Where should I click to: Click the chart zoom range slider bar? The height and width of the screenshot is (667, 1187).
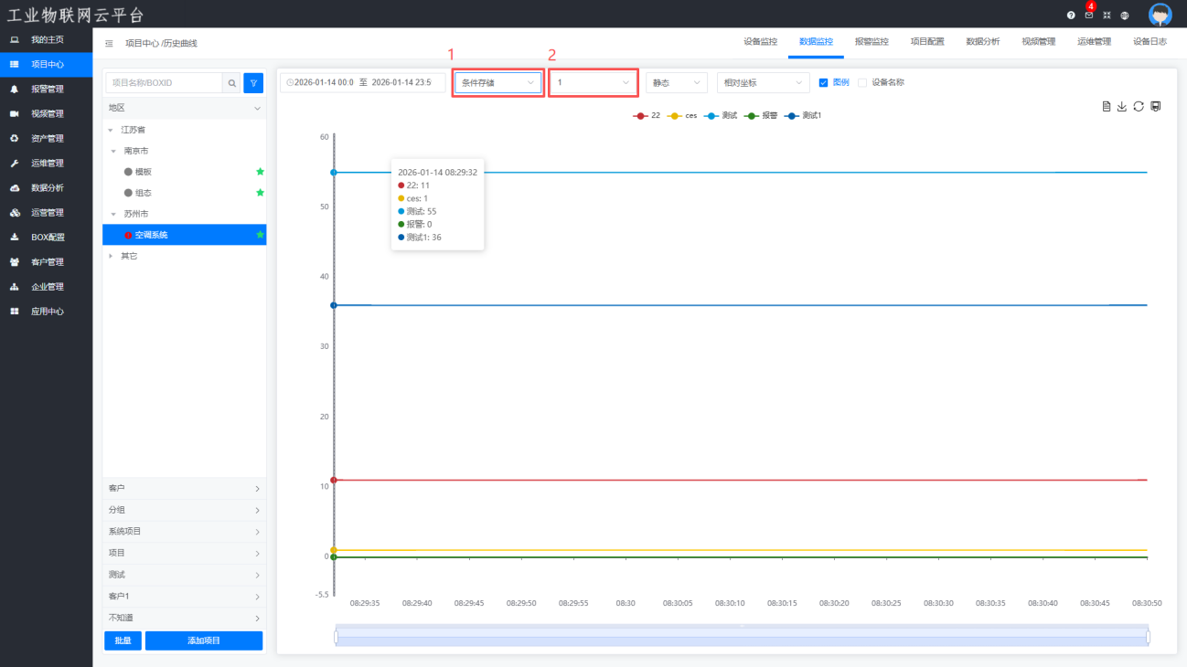tap(742, 637)
